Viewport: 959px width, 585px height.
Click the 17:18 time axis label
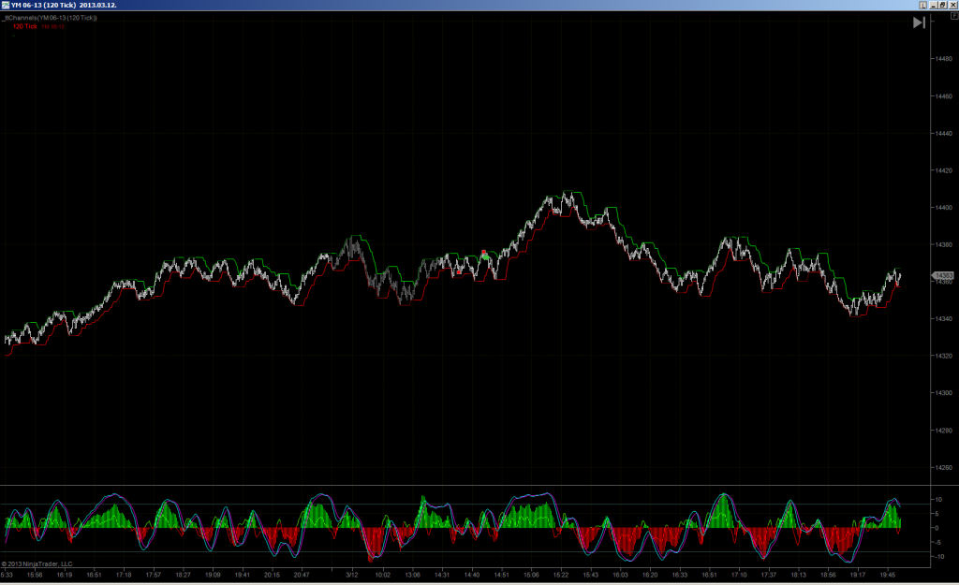tap(124, 575)
